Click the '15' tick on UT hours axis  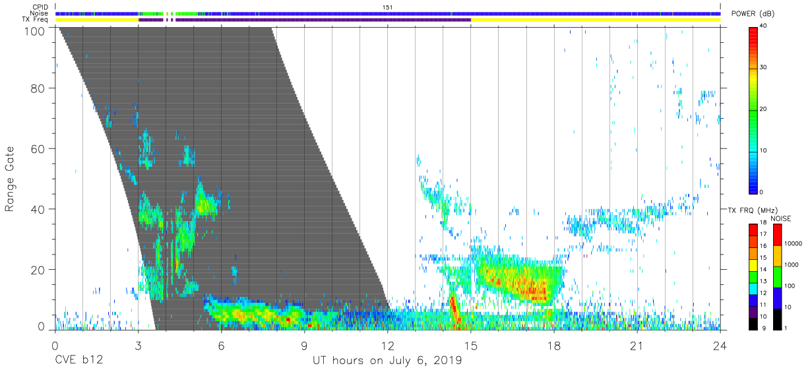coord(471,346)
